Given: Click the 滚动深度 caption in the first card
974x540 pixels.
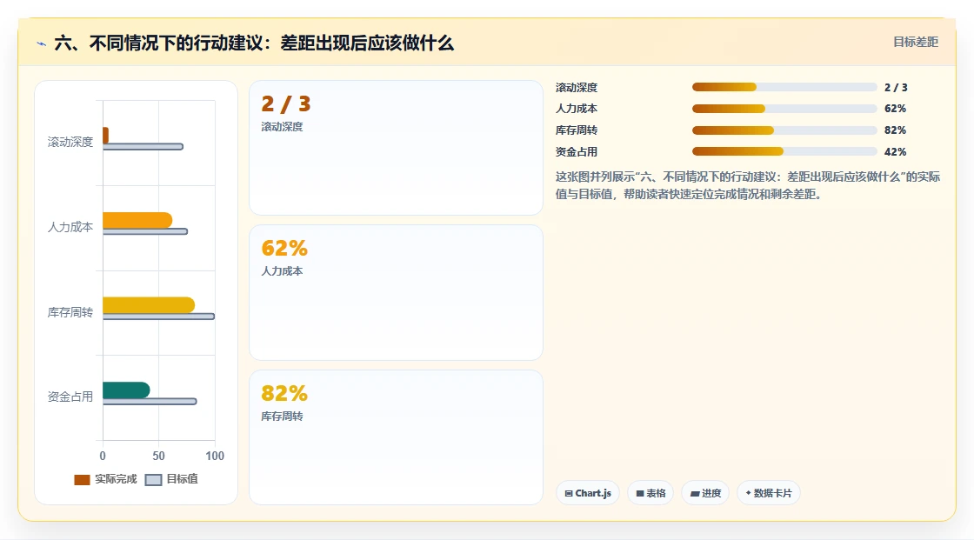Looking at the screenshot, I should pos(282,127).
